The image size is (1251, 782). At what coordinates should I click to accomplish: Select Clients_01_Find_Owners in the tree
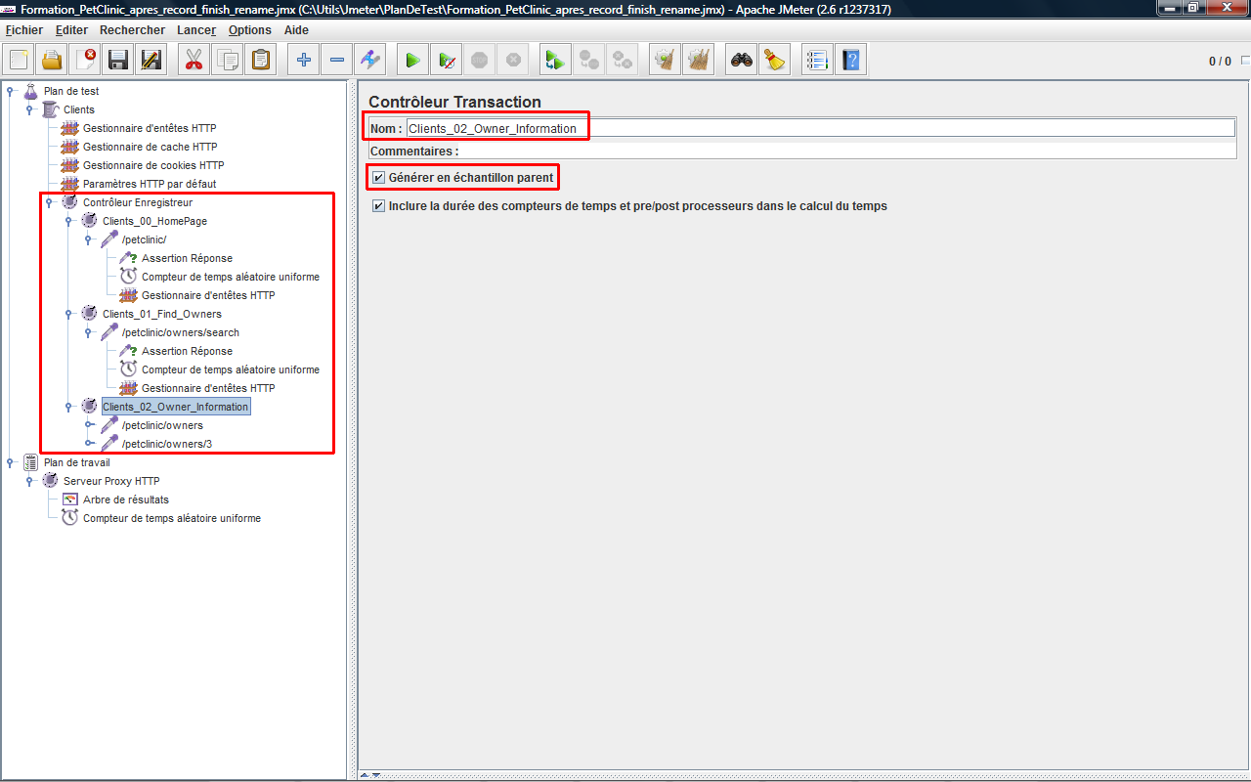pos(161,314)
